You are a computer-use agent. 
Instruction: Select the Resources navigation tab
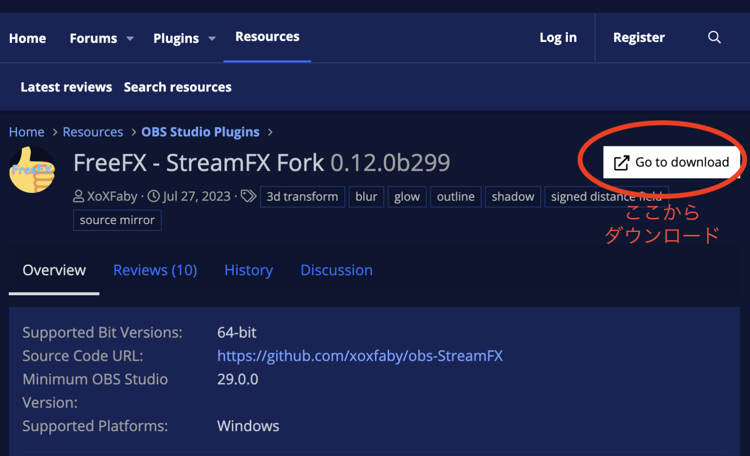267,37
